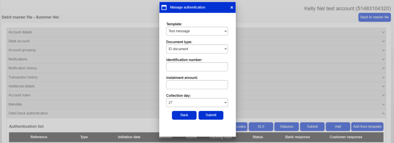Open the Collection day dropdown showing 27
The height and width of the screenshot is (143, 394).
[x=197, y=102]
